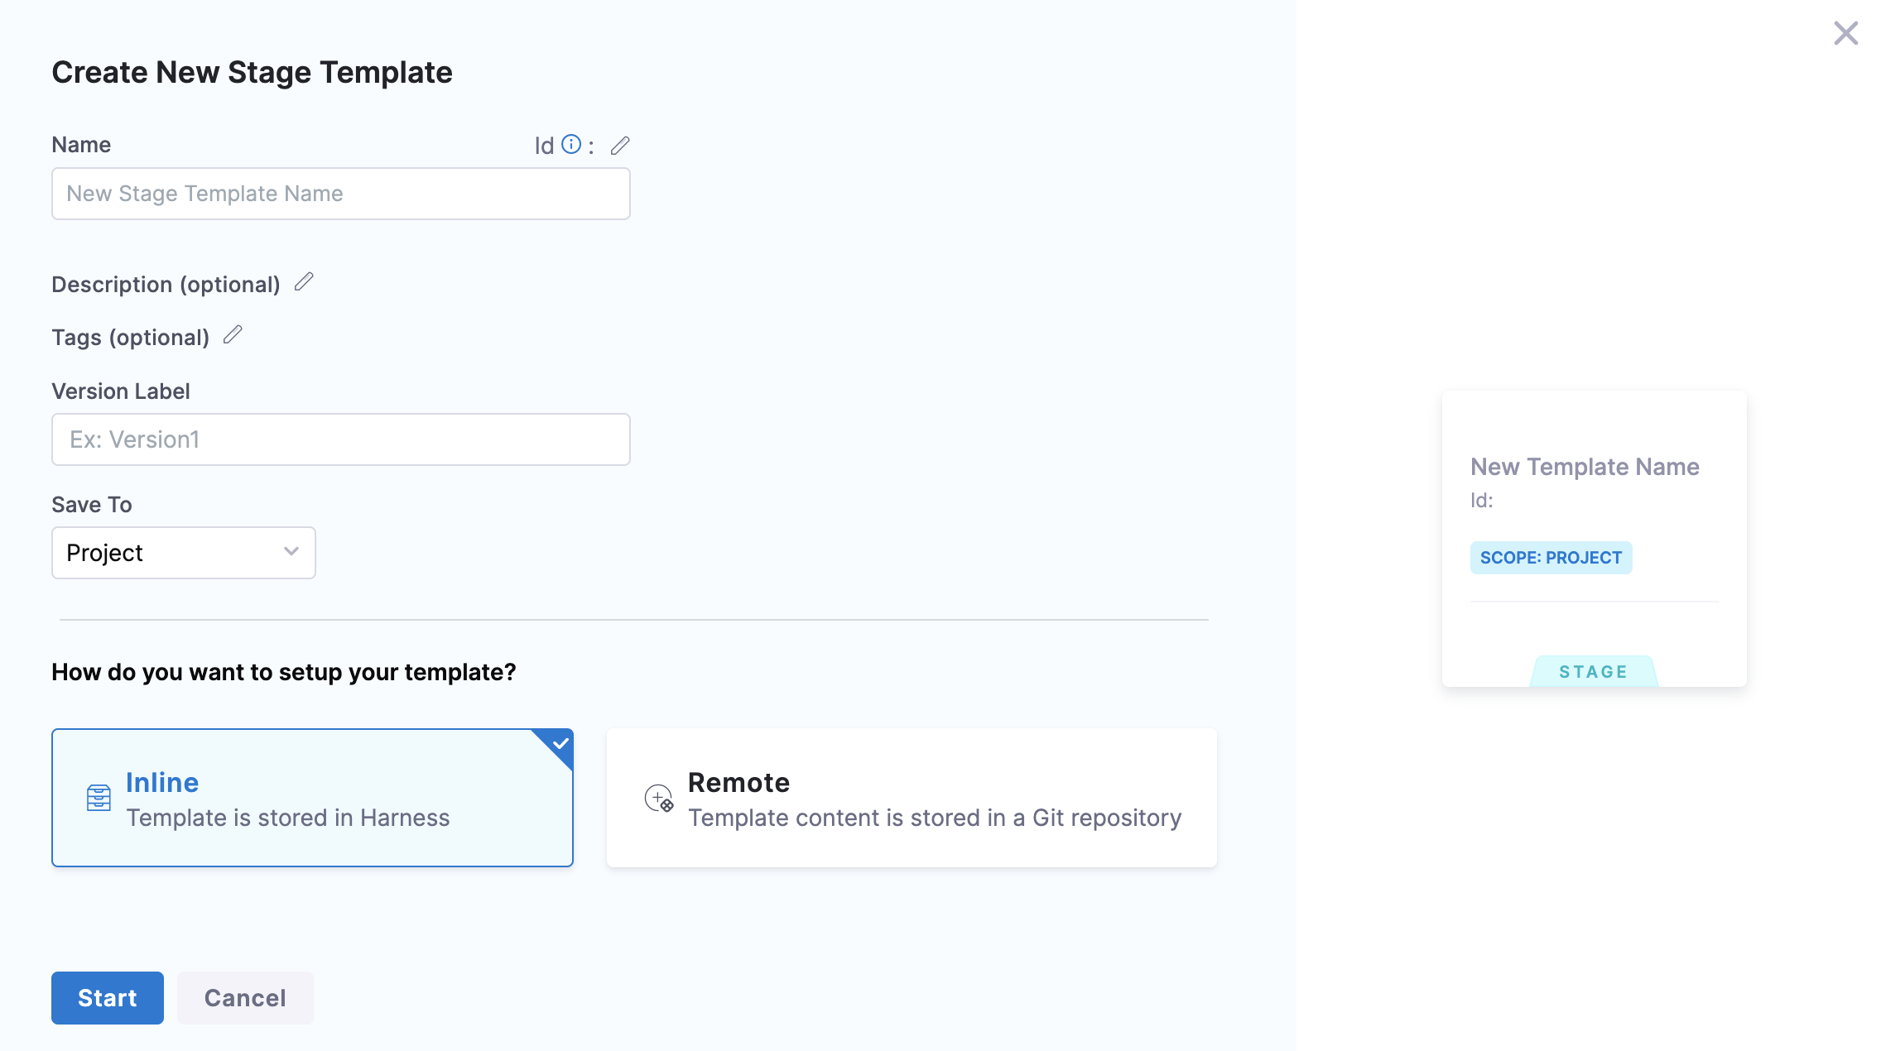This screenshot has height=1051, width=1881.
Task: Click the Id info icon
Action: pyautogui.click(x=571, y=145)
